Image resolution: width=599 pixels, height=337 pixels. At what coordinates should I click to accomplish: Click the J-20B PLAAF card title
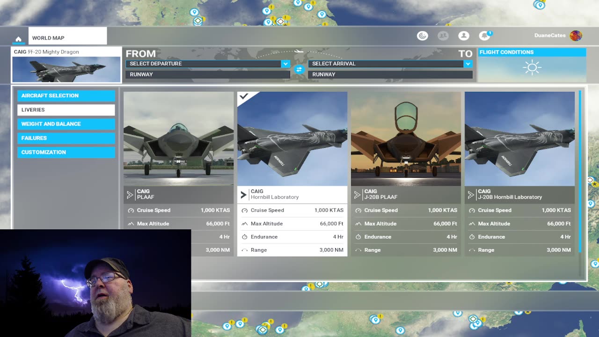381,194
